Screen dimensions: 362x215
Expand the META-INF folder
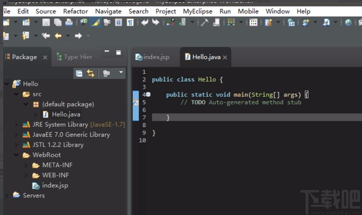tap(26, 165)
